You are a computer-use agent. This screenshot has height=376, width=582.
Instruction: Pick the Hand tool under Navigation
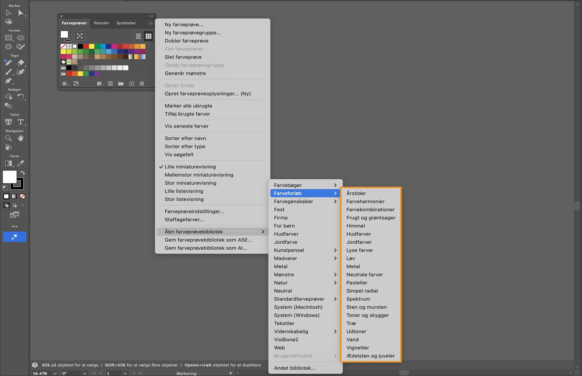(21, 138)
